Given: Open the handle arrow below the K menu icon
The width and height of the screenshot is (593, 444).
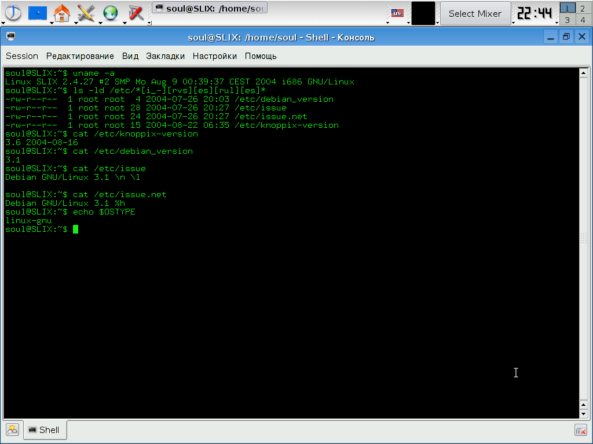Looking at the screenshot, I should pyautogui.click(x=3, y=23).
